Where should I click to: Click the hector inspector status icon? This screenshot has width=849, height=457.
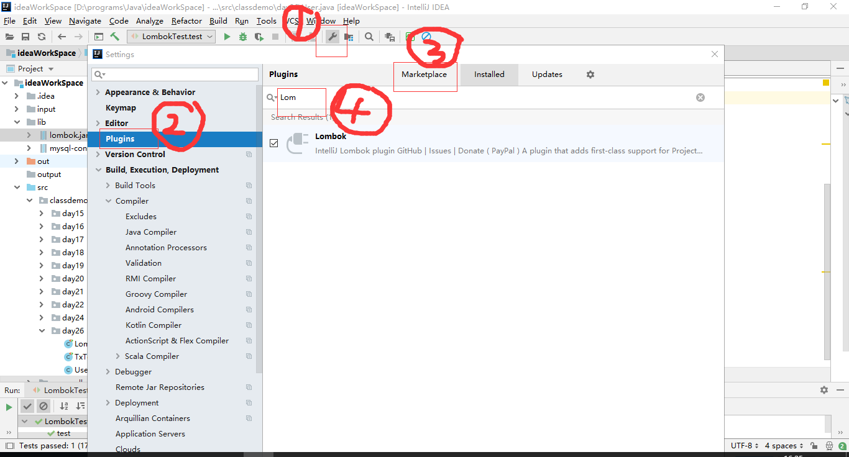point(829,446)
